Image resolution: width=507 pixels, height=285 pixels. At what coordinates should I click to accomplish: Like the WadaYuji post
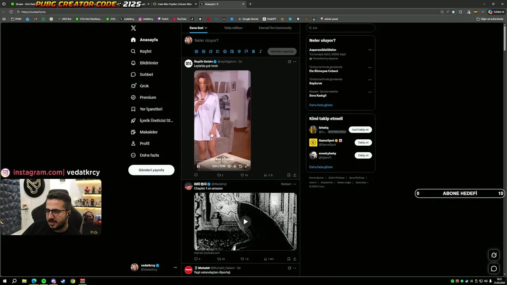pyautogui.click(x=245, y=259)
